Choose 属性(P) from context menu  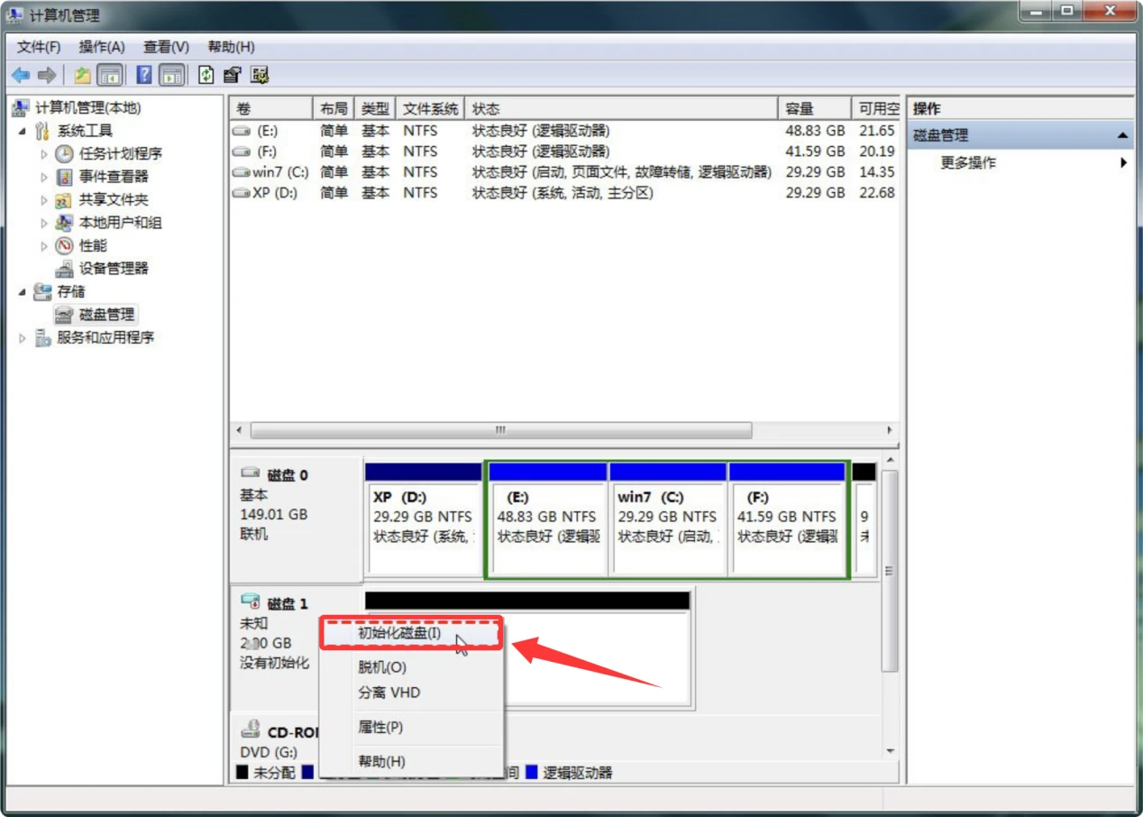(411, 727)
